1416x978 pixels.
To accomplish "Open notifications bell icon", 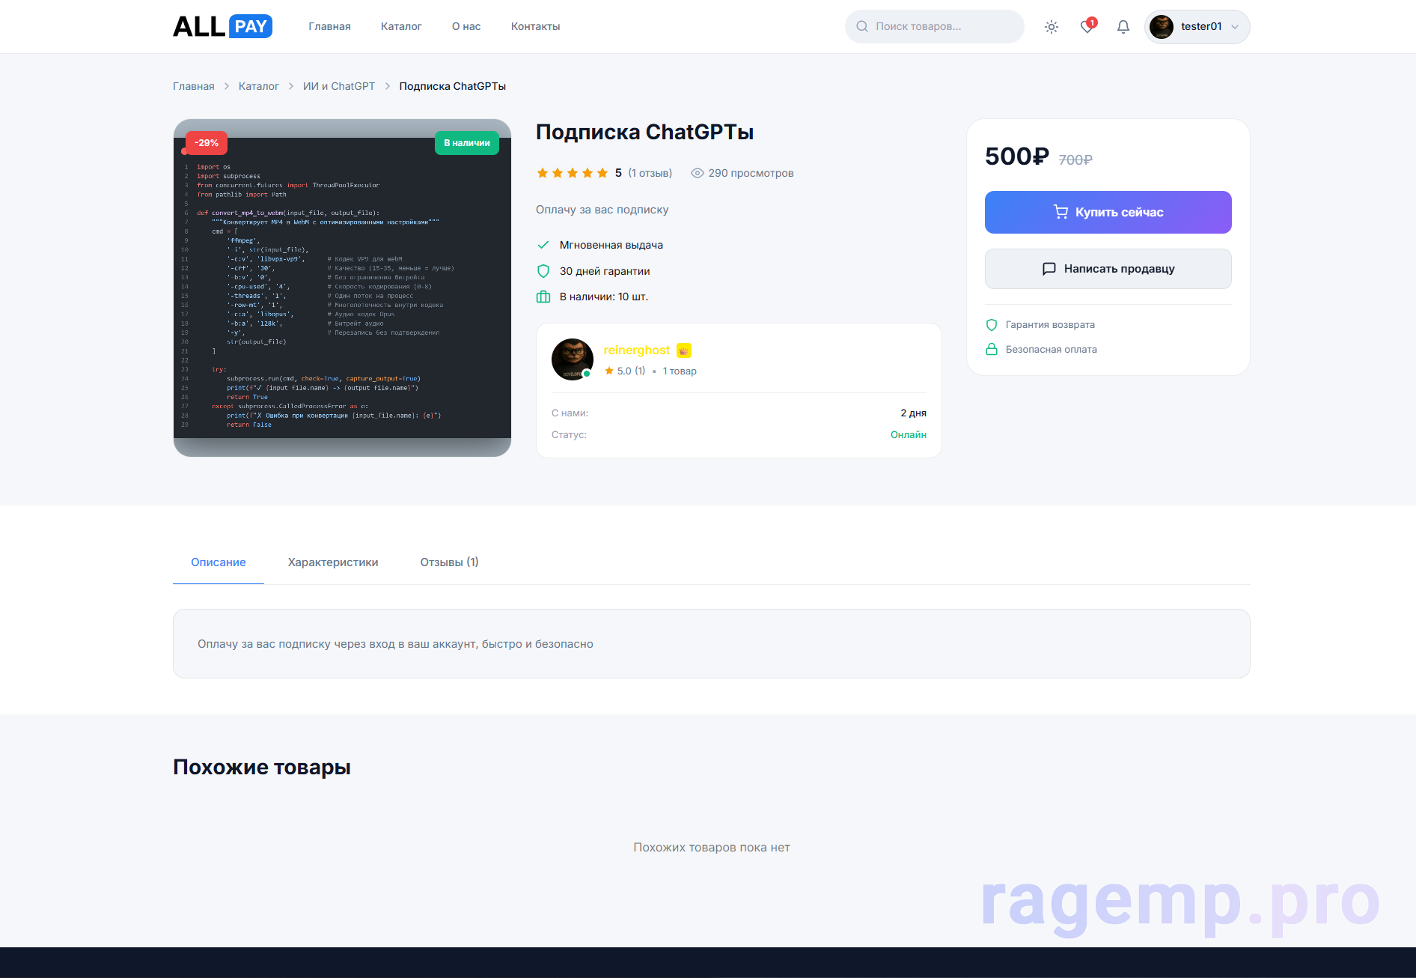I will [1123, 27].
